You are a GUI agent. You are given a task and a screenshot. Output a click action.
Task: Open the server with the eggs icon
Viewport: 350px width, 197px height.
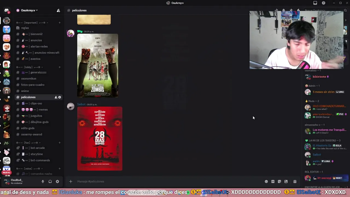tap(7, 47)
